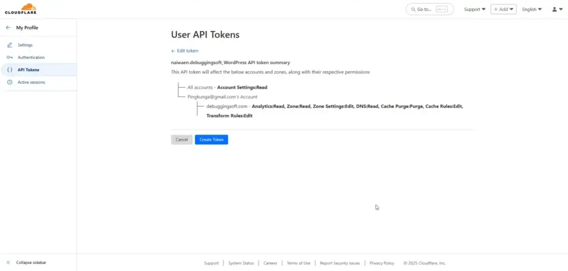Expand the Support dropdown
Image resolution: width=568 pixels, height=271 pixels.
(x=475, y=9)
